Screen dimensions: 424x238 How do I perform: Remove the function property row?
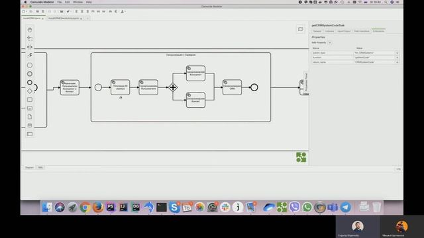pos(397,58)
